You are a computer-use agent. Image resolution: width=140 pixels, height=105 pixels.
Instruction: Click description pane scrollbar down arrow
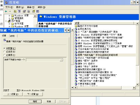[73, 87]
